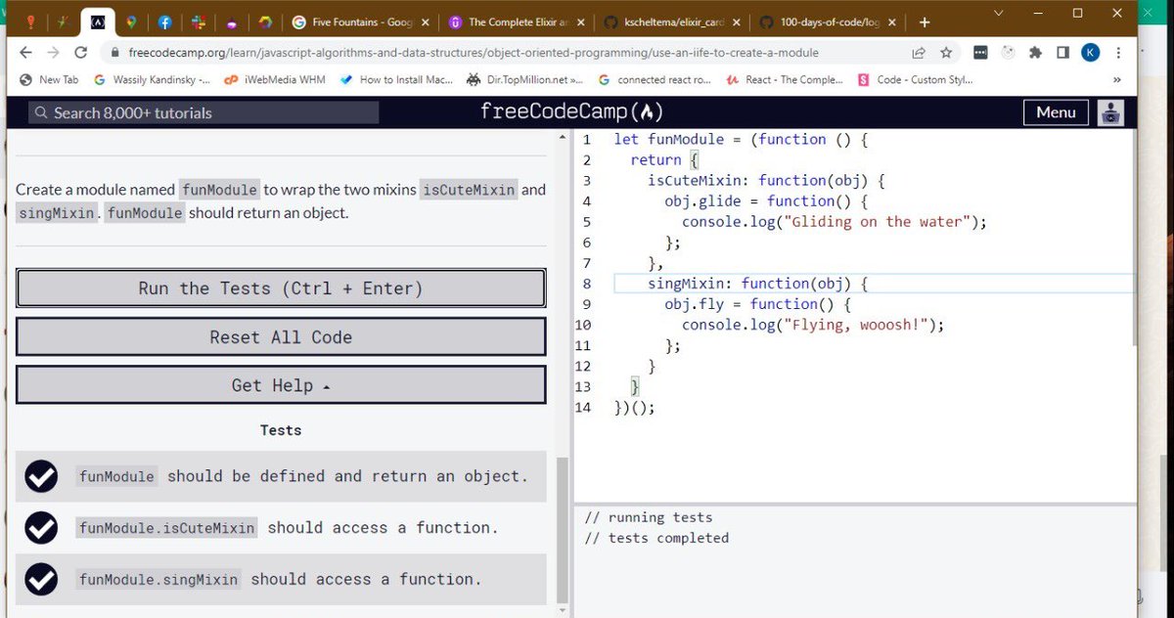
Task: Bookmark this page with the star icon
Action: [946, 53]
